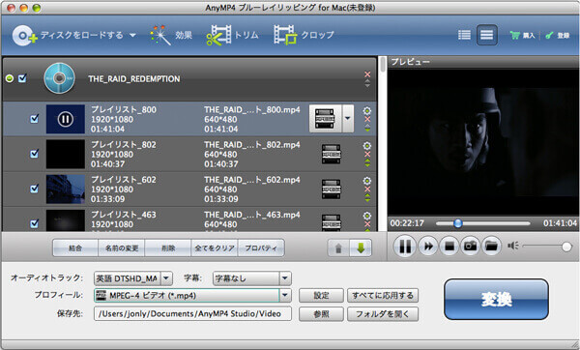Image resolution: width=580 pixels, height=350 pixels.
Task: Click the Convert (変換) button
Action: coord(496,299)
